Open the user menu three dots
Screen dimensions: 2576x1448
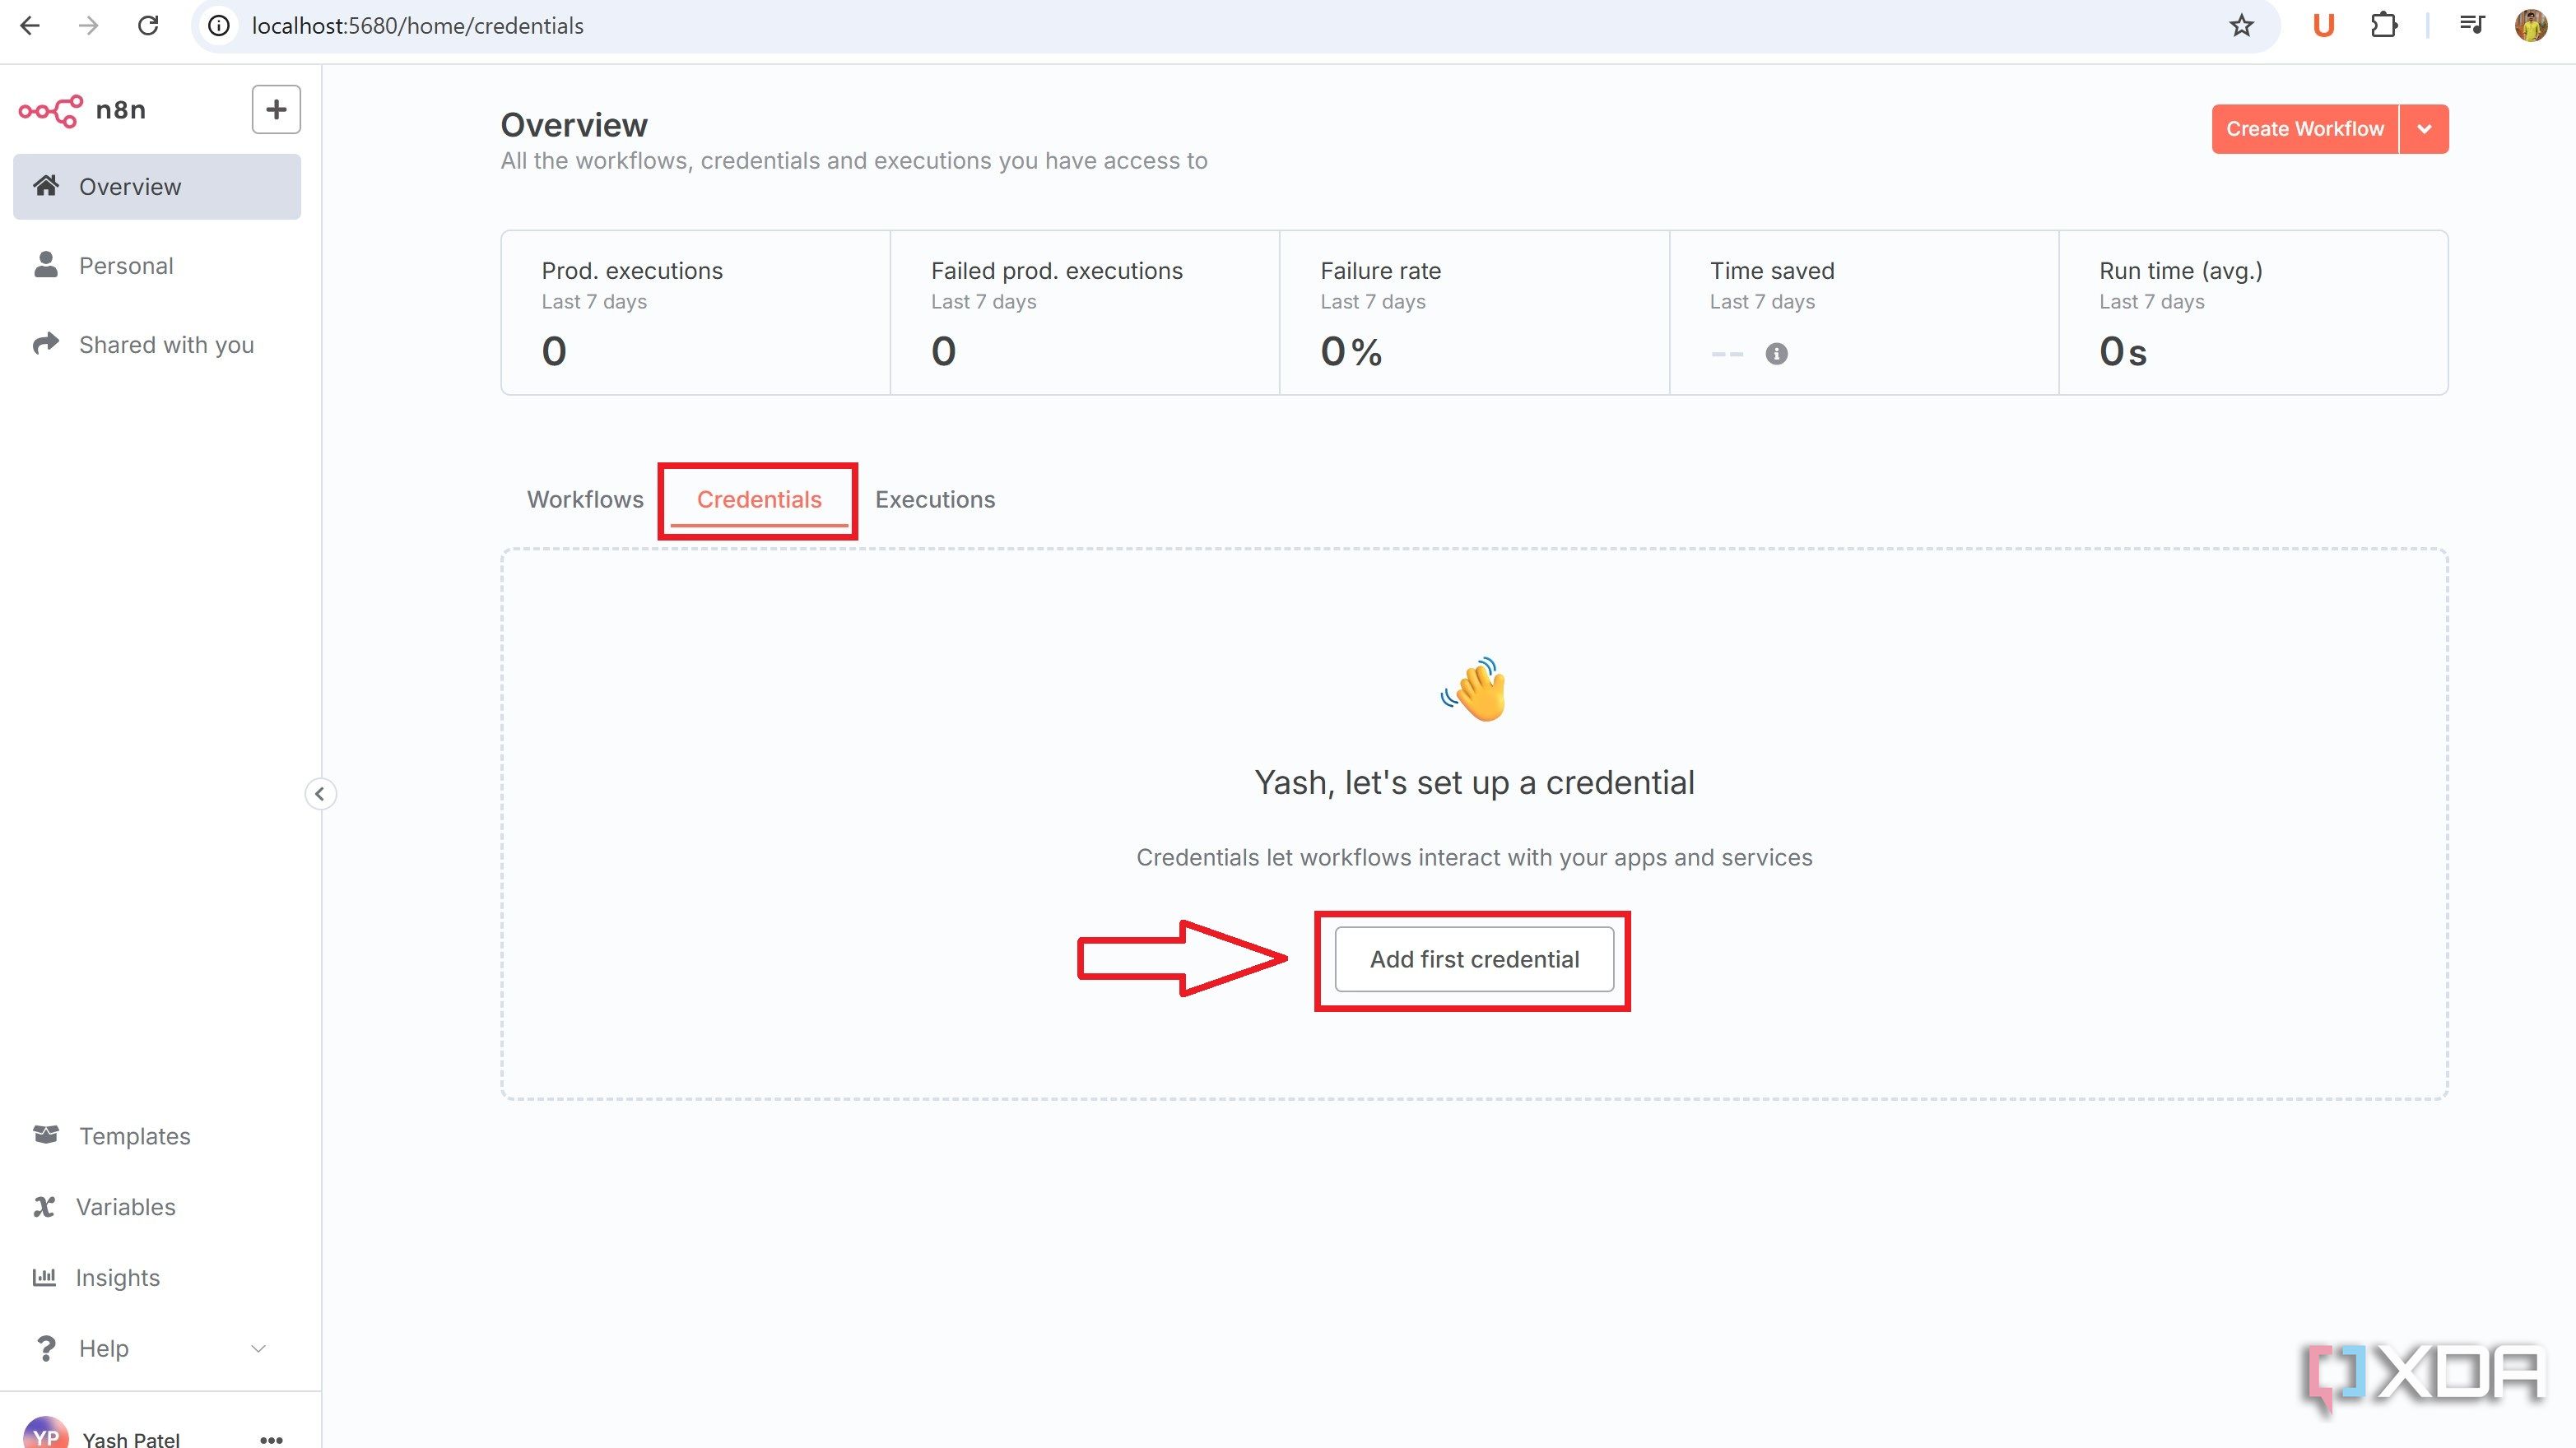(x=271, y=1439)
